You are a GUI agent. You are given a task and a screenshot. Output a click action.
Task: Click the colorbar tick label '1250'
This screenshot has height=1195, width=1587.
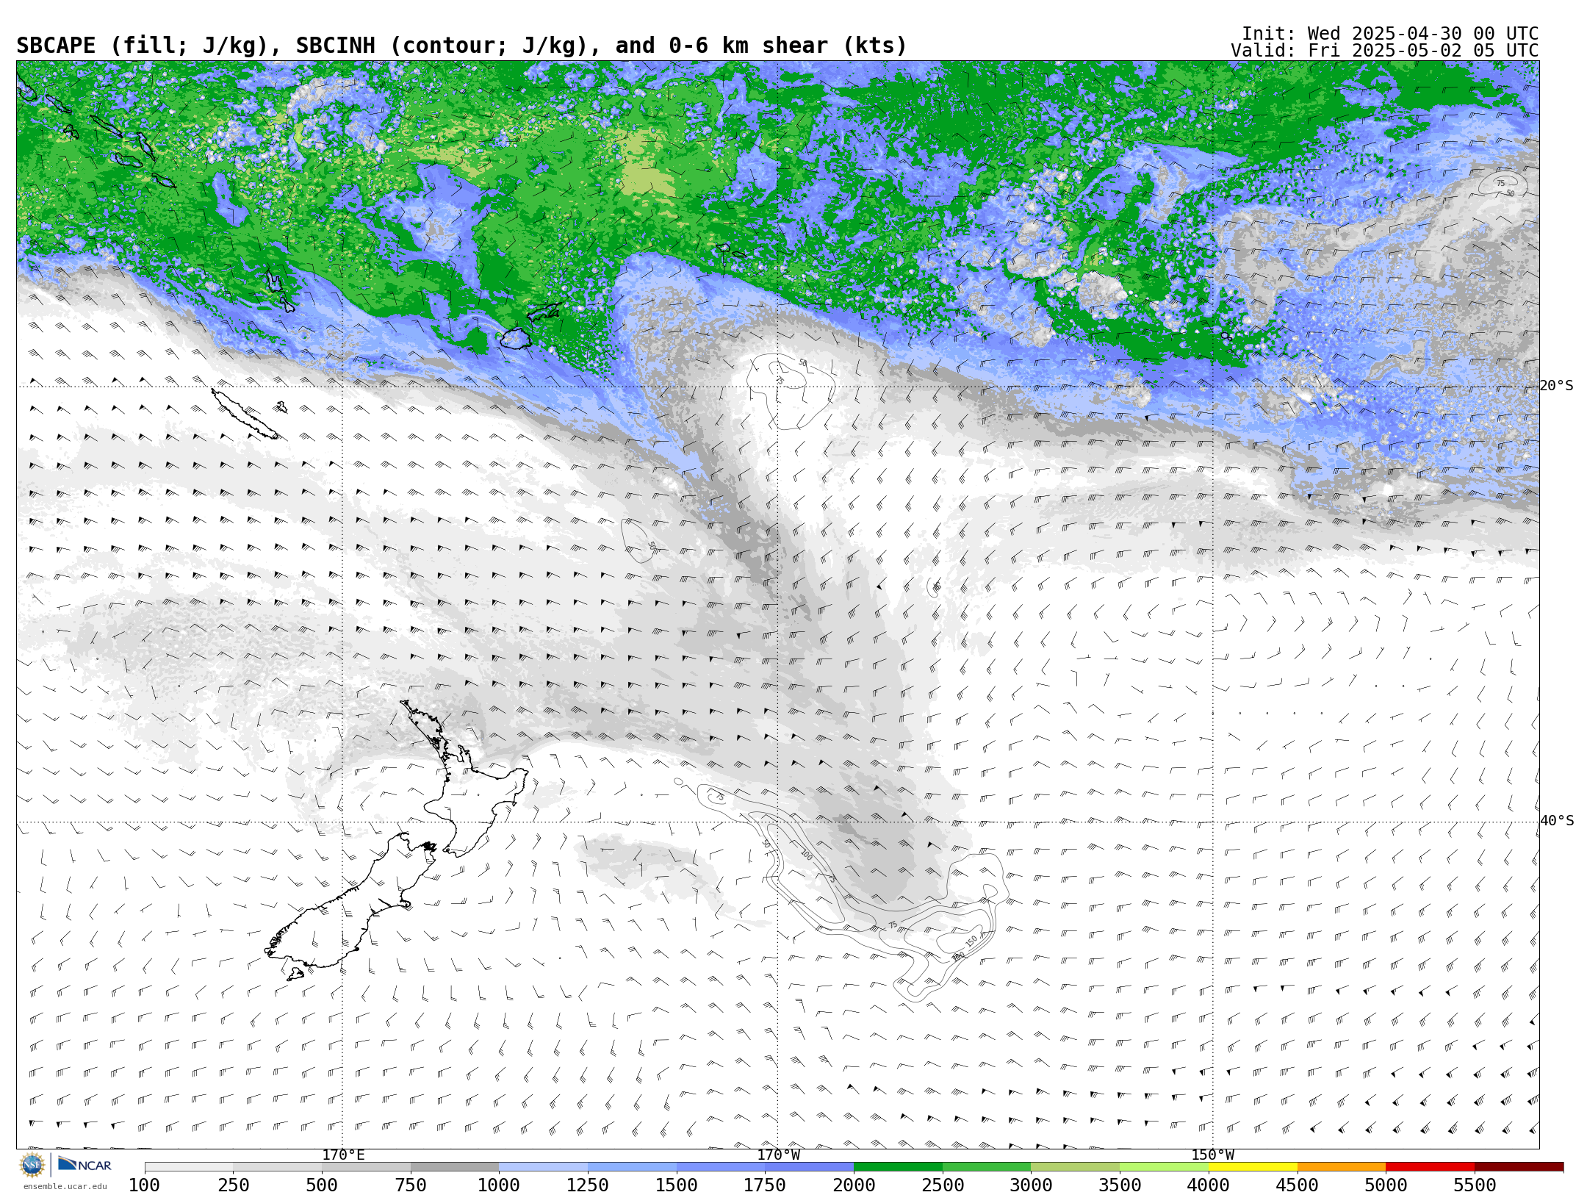coord(588,1185)
